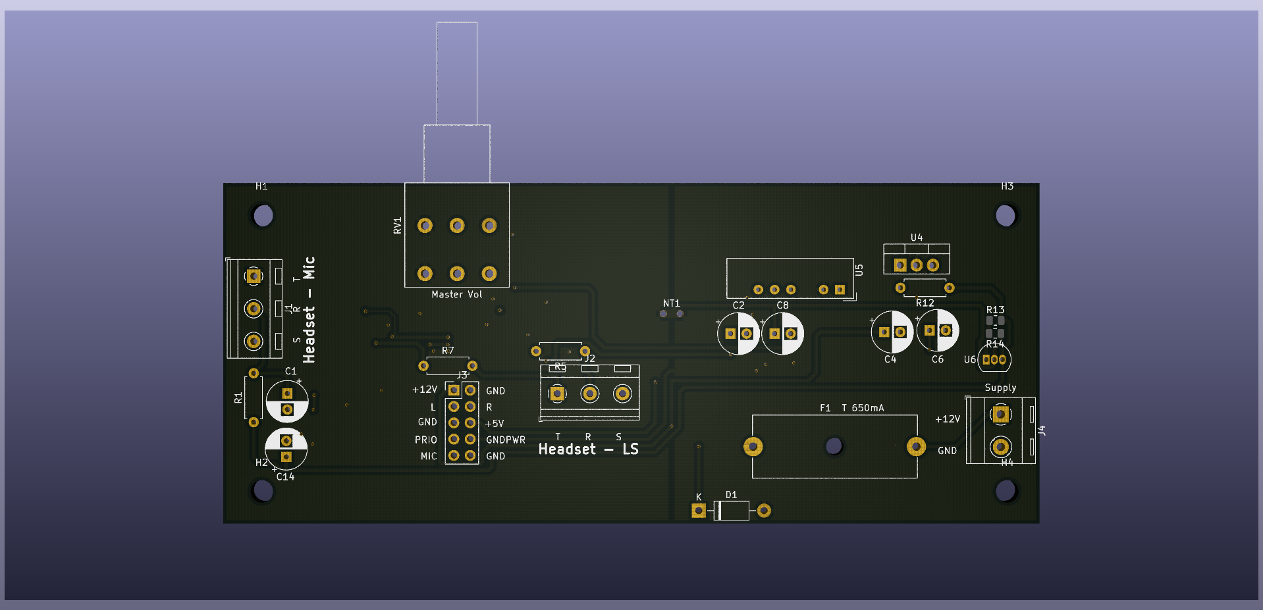Click the NT1 net tie pads

pos(672,314)
